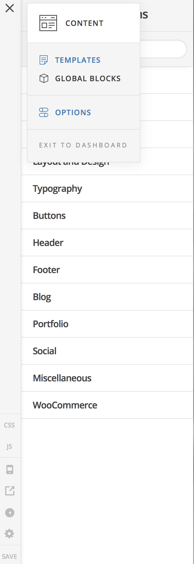
Task: Click the X close icon in sidebar
Action: point(10,8)
